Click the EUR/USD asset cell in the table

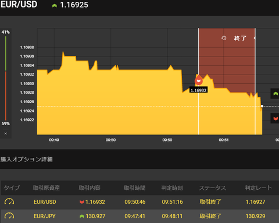click(45, 202)
